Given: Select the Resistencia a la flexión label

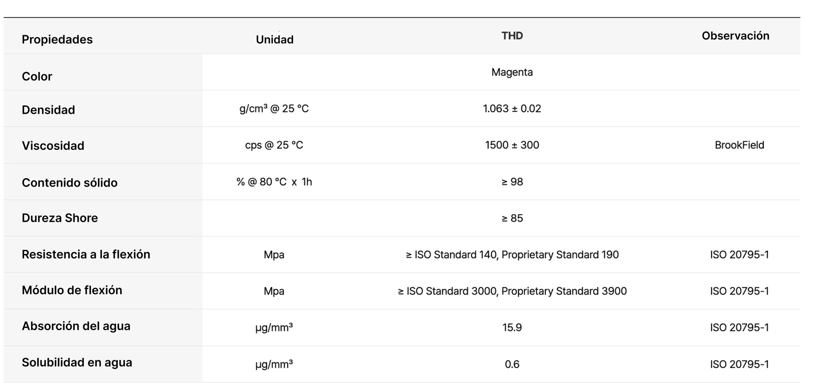Looking at the screenshot, I should [x=86, y=254].
